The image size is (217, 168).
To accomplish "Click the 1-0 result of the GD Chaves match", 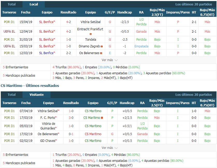I will (71, 141).
